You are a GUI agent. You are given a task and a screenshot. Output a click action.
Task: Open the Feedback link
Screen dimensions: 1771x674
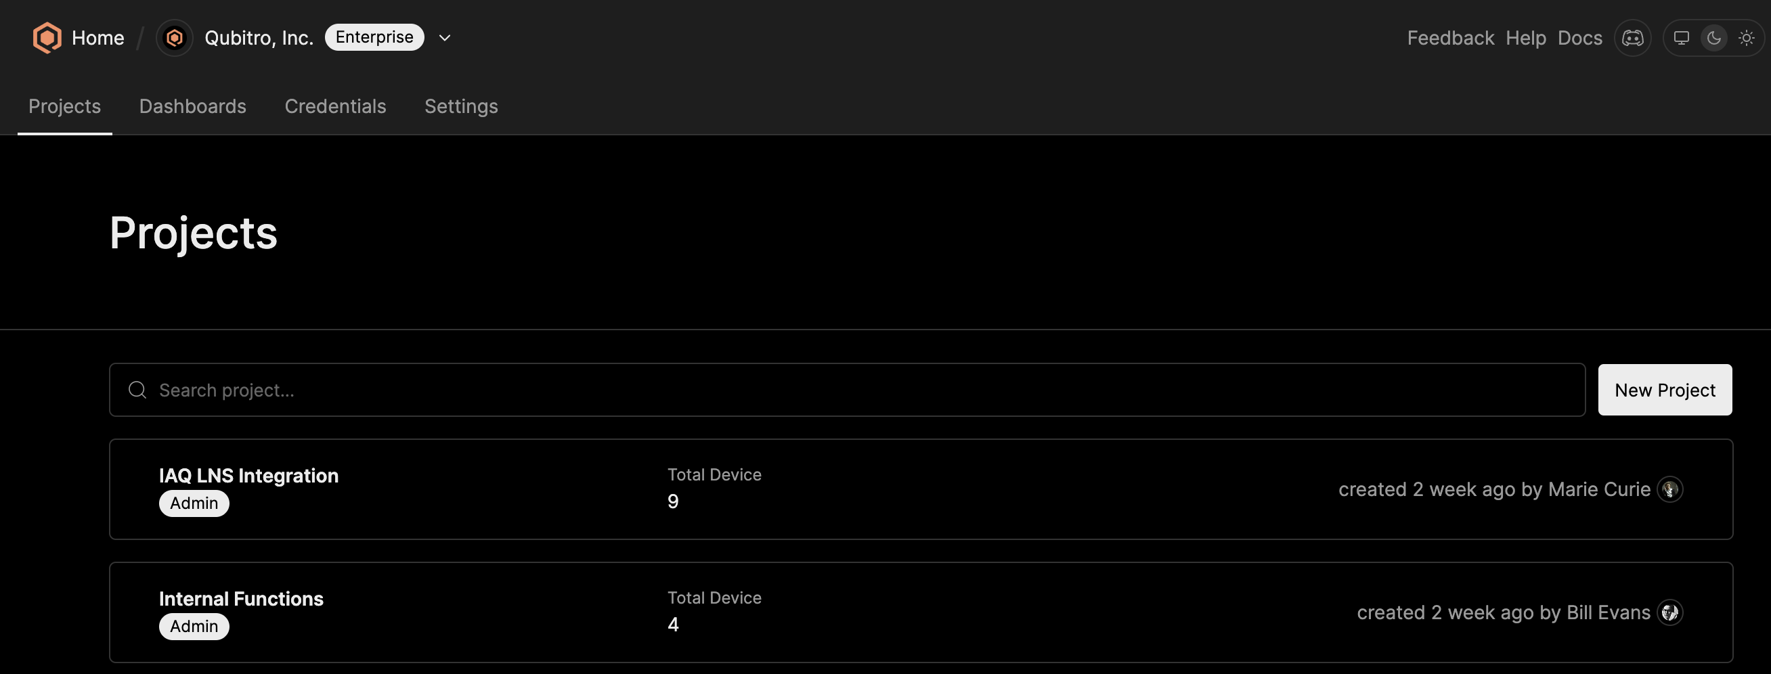point(1451,38)
